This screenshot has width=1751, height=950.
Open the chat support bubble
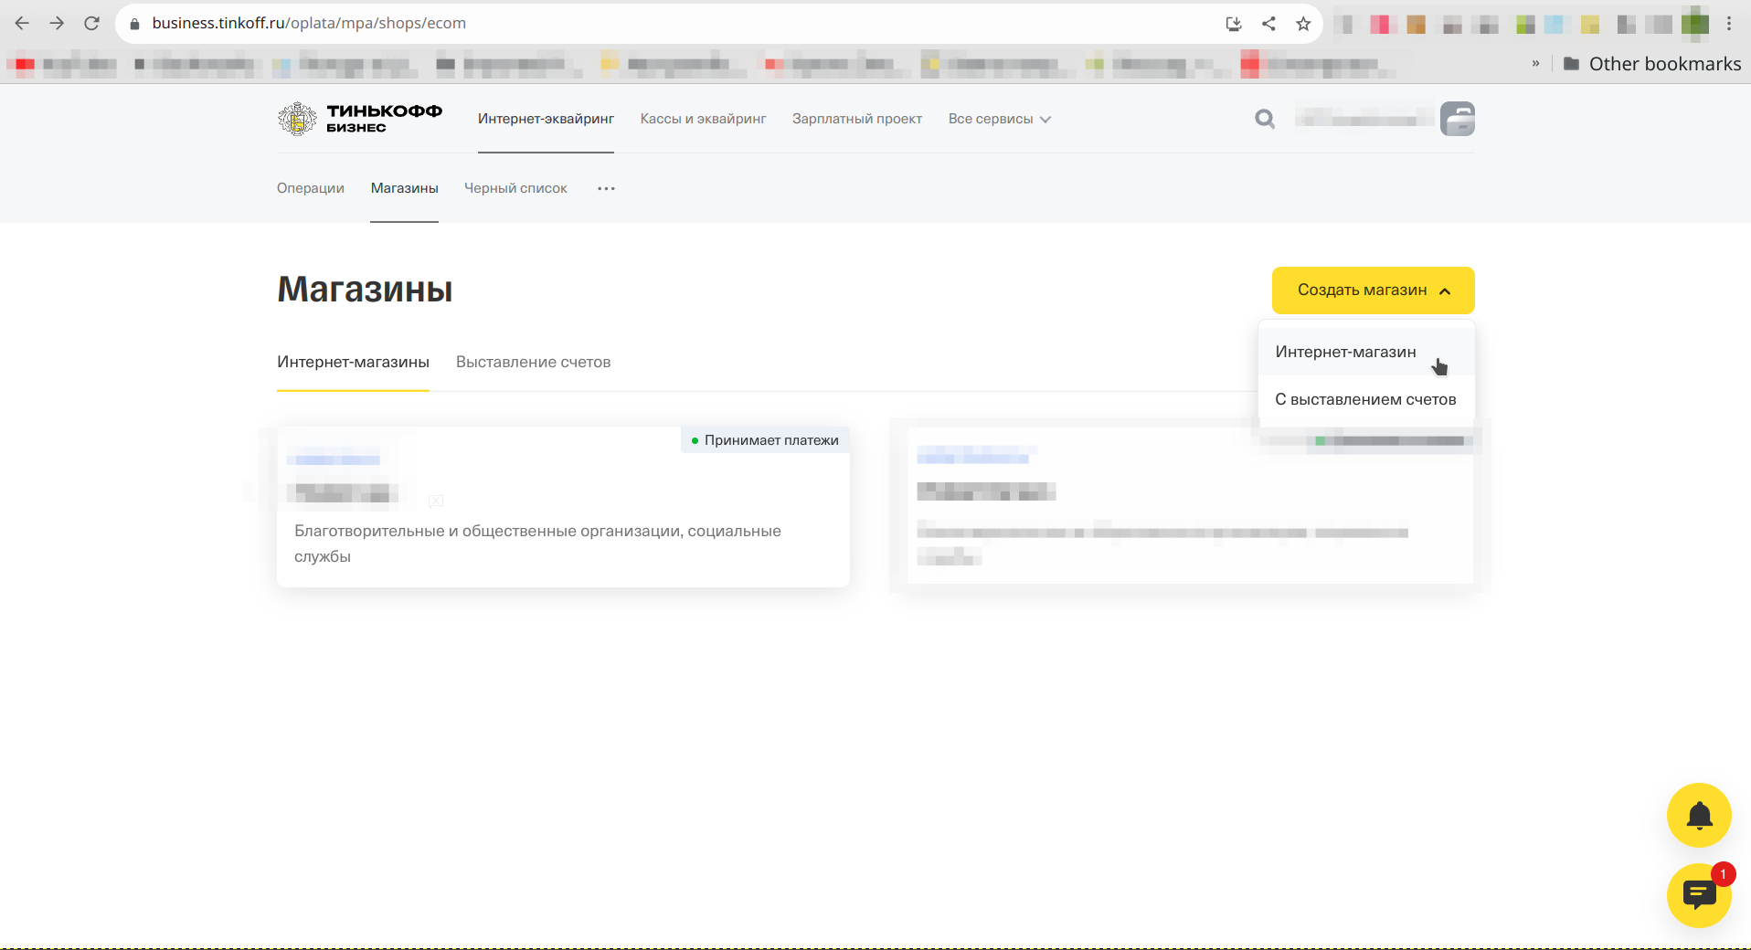tap(1699, 895)
